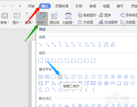The width and height of the screenshot is (137, 107).
Task: Select the dodecagon shape labeled 12
Action: pyautogui.click(x=126, y=77)
